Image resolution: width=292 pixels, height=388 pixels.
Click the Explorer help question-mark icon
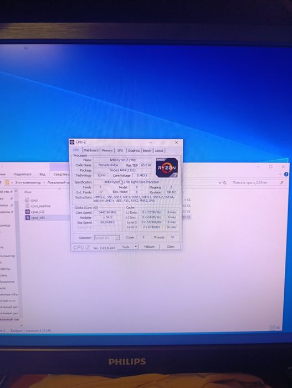pos(286,174)
